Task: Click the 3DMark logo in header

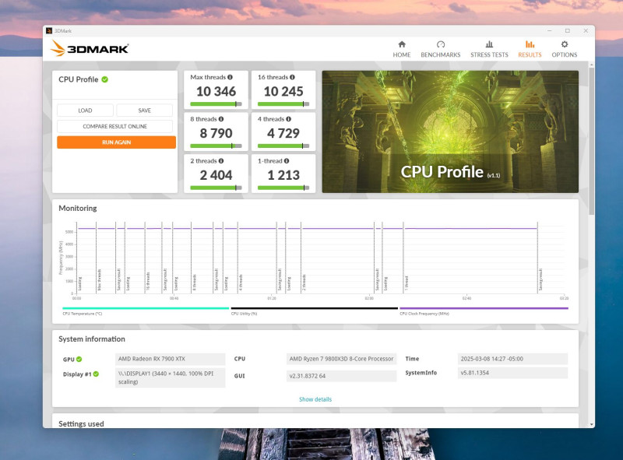Action: 90,48
